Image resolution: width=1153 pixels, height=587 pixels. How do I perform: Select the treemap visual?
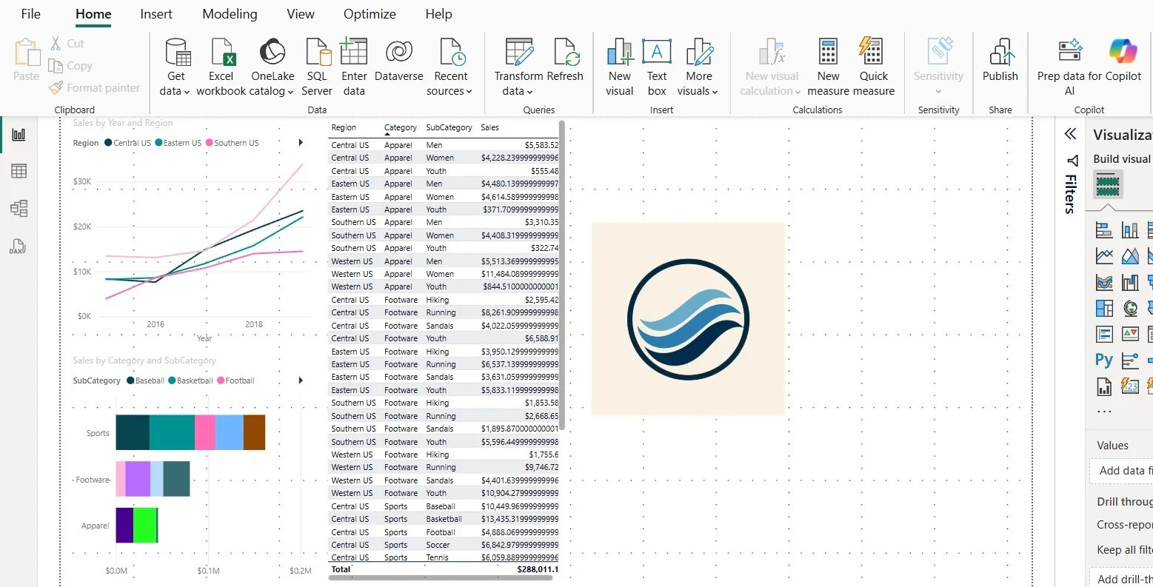pyautogui.click(x=1104, y=308)
